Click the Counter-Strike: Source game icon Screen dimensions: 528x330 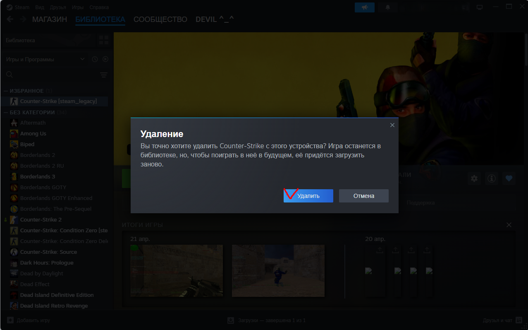[14, 252]
